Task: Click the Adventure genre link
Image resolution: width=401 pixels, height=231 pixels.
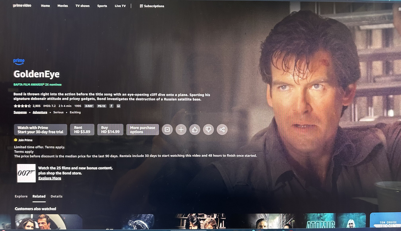Action: [x=40, y=112]
